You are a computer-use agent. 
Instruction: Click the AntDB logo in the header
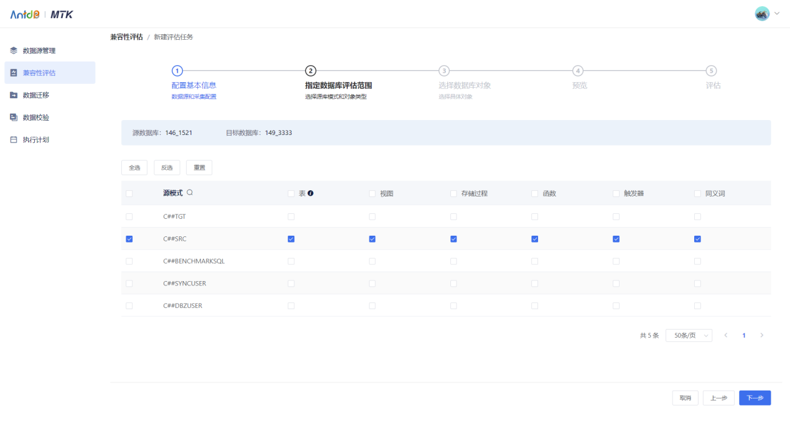(x=24, y=13)
